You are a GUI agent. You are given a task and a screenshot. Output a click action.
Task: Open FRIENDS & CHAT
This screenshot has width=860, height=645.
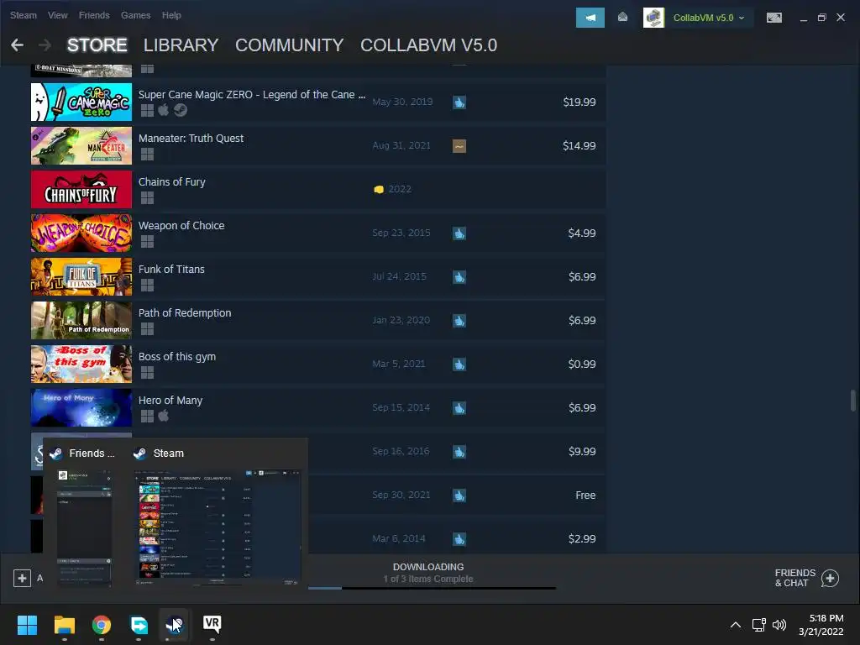pyautogui.click(x=807, y=578)
